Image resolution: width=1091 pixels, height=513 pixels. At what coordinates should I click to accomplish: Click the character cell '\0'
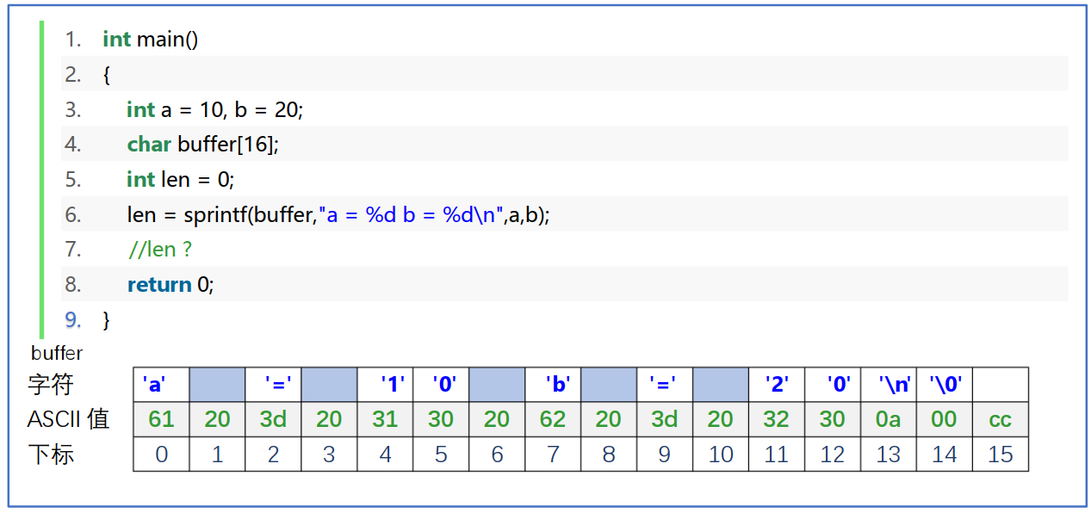(945, 385)
